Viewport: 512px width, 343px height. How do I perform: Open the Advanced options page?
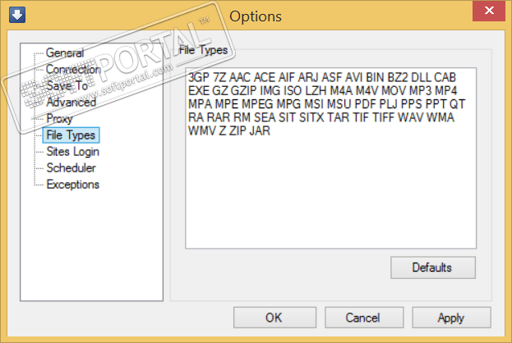71,103
